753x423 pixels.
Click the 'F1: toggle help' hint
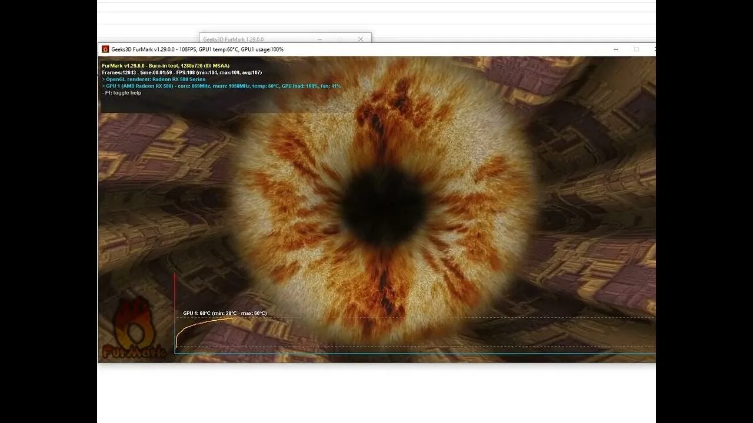(x=121, y=93)
